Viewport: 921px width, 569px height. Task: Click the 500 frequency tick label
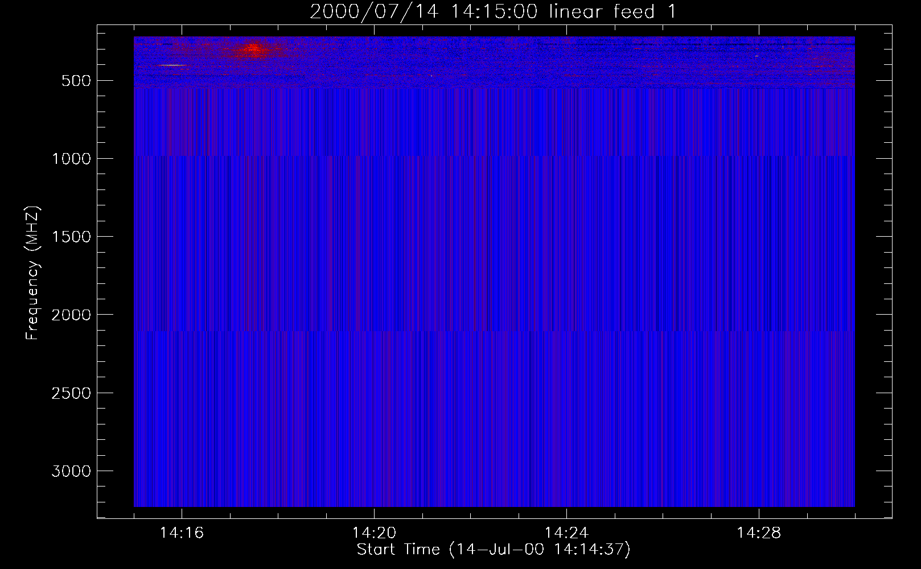point(76,81)
